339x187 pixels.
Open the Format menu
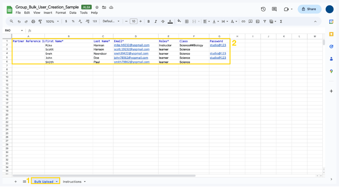click(x=61, y=13)
